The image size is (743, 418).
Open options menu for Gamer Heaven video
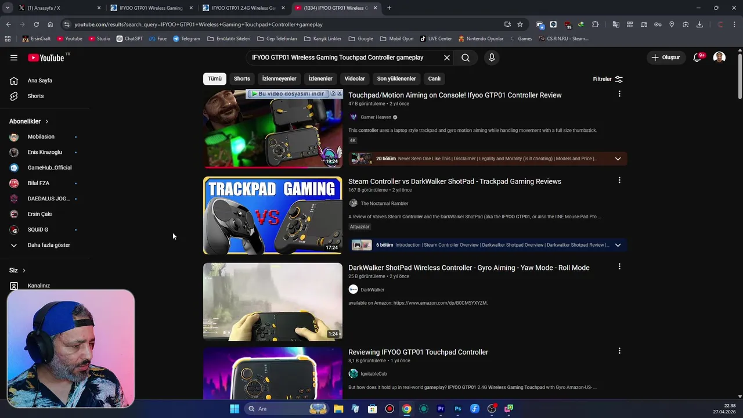(x=619, y=94)
